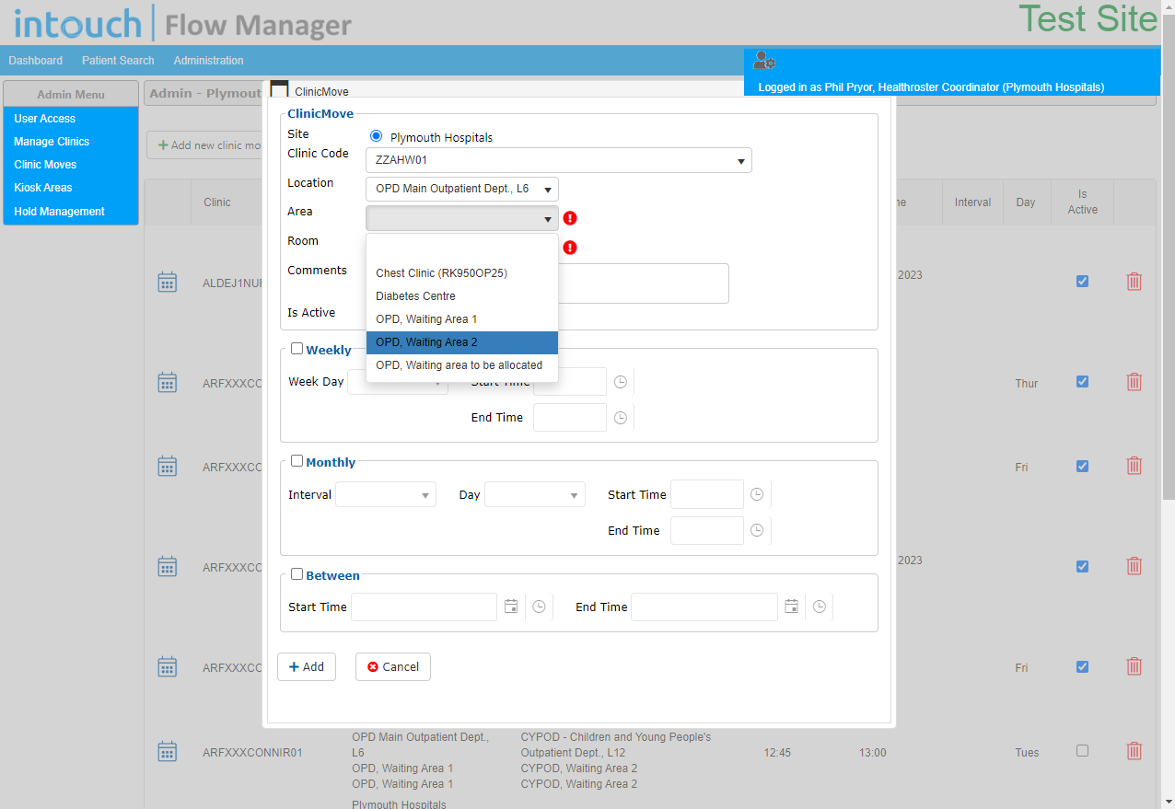This screenshot has height=809, width=1175.
Task: Toggle Is Active checkbox for Tues row
Action: (1082, 751)
